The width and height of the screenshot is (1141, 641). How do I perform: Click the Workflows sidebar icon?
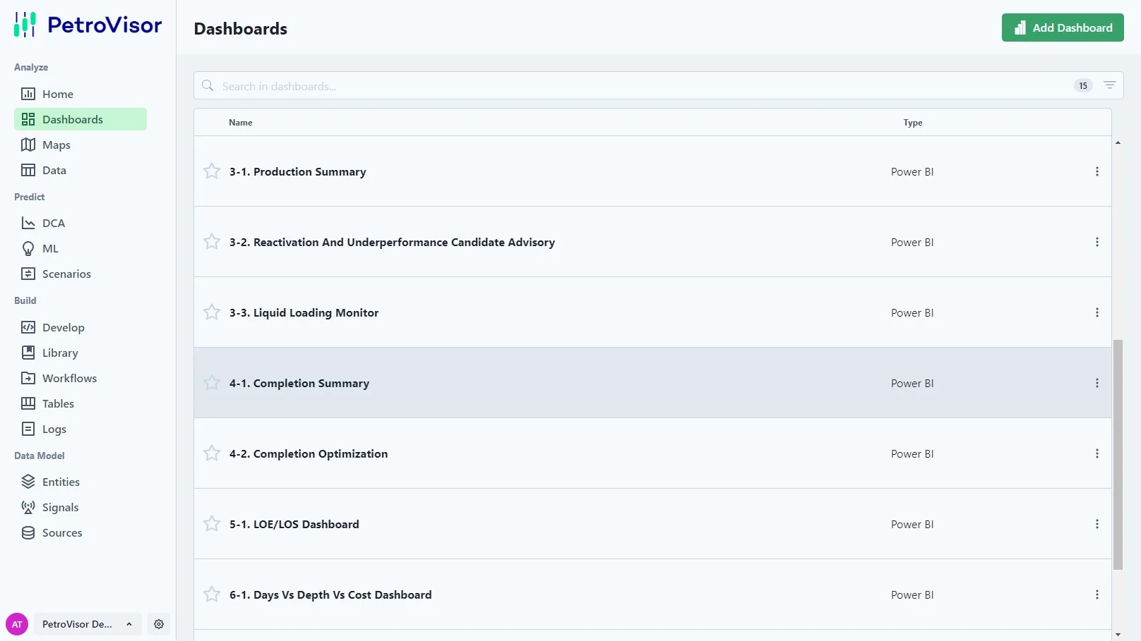28,378
